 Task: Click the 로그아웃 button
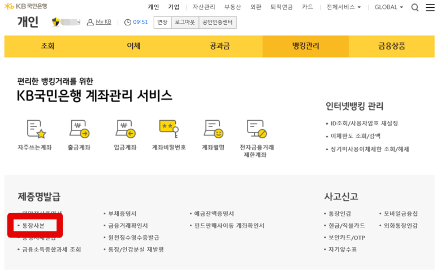click(185, 22)
